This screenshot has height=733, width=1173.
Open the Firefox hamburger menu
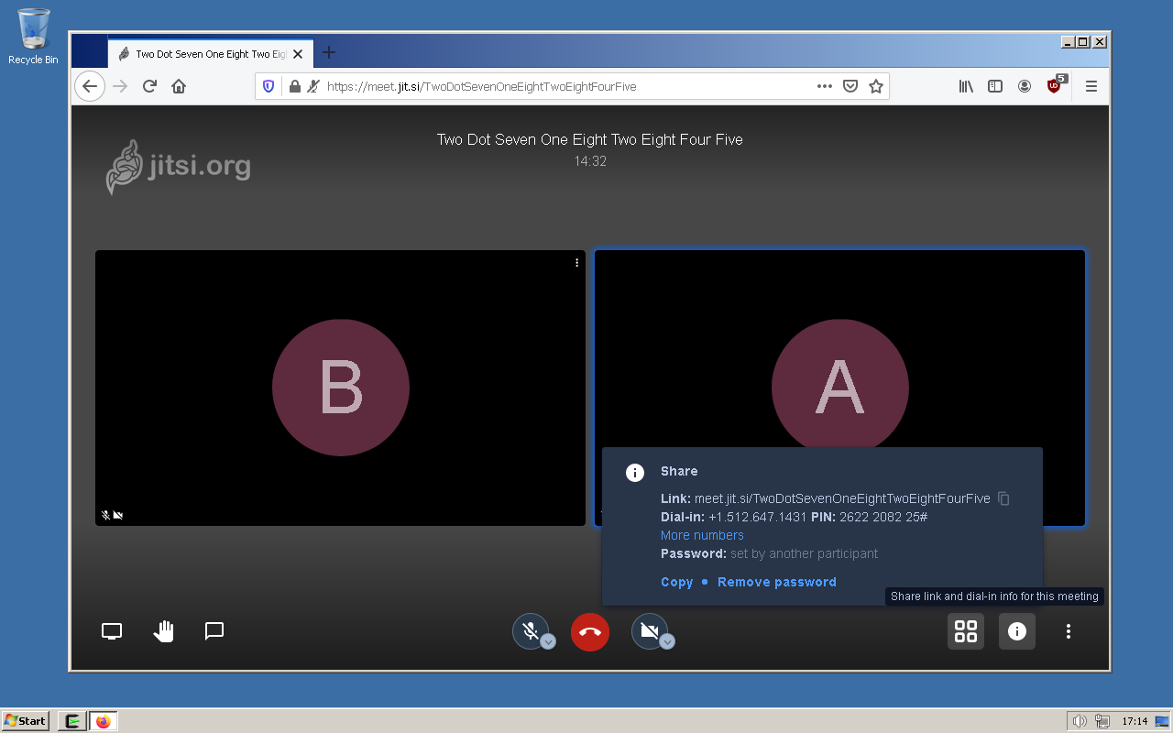pyautogui.click(x=1091, y=86)
